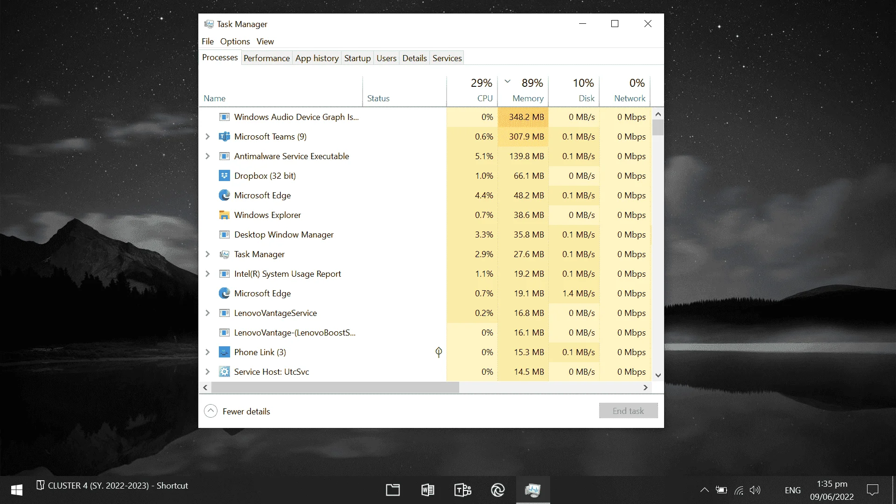This screenshot has height=504, width=896.
Task: Click the horizontal scrollbar left arrow
Action: [205, 388]
